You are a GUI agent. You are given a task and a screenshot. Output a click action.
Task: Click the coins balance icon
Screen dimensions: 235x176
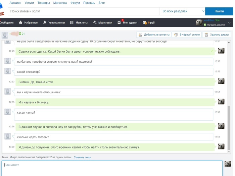click(x=144, y=23)
